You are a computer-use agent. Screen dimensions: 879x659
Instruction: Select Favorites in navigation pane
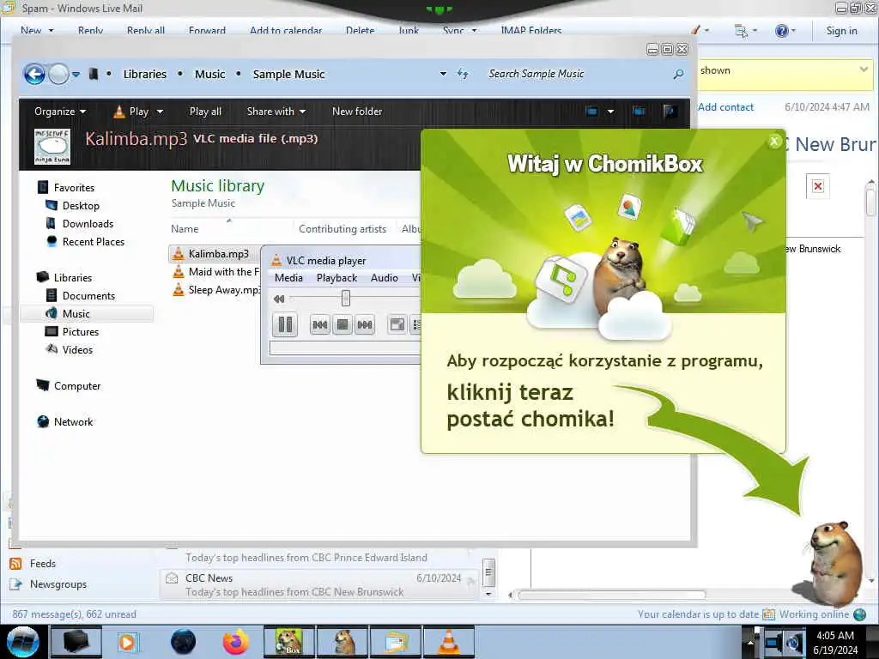(x=74, y=188)
